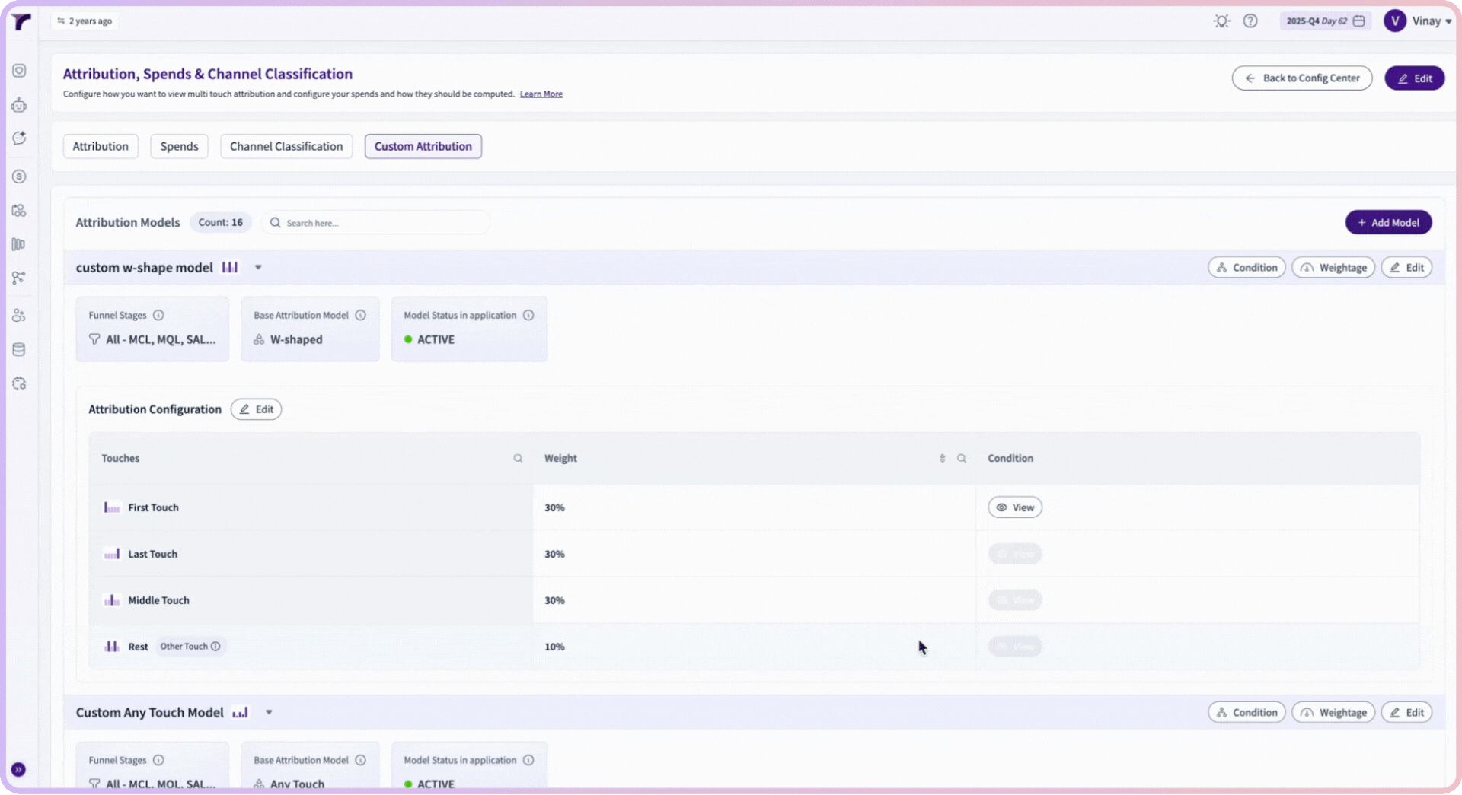The width and height of the screenshot is (1462, 795).
Task: Collapse the custom w-shape model section
Action: tap(258, 268)
